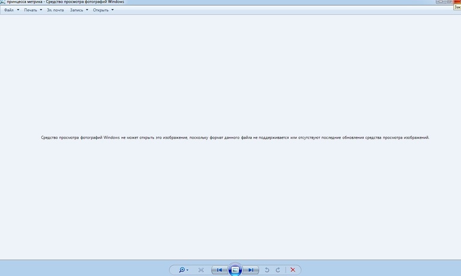
Task: Click the Открыть label in the toolbar
Action: tap(101, 10)
